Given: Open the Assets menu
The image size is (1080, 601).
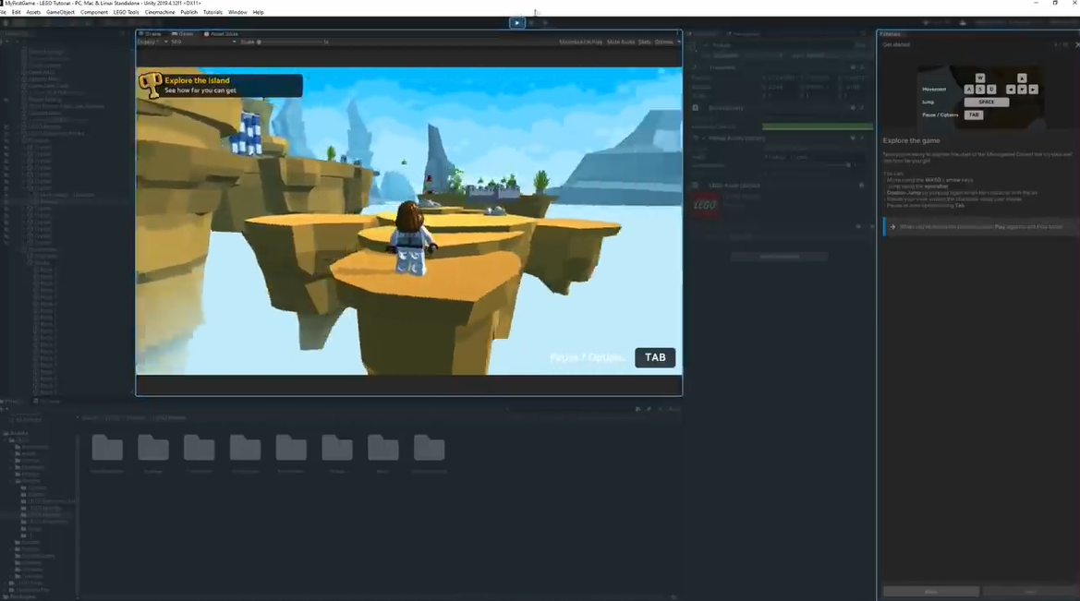Looking at the screenshot, I should point(33,12).
